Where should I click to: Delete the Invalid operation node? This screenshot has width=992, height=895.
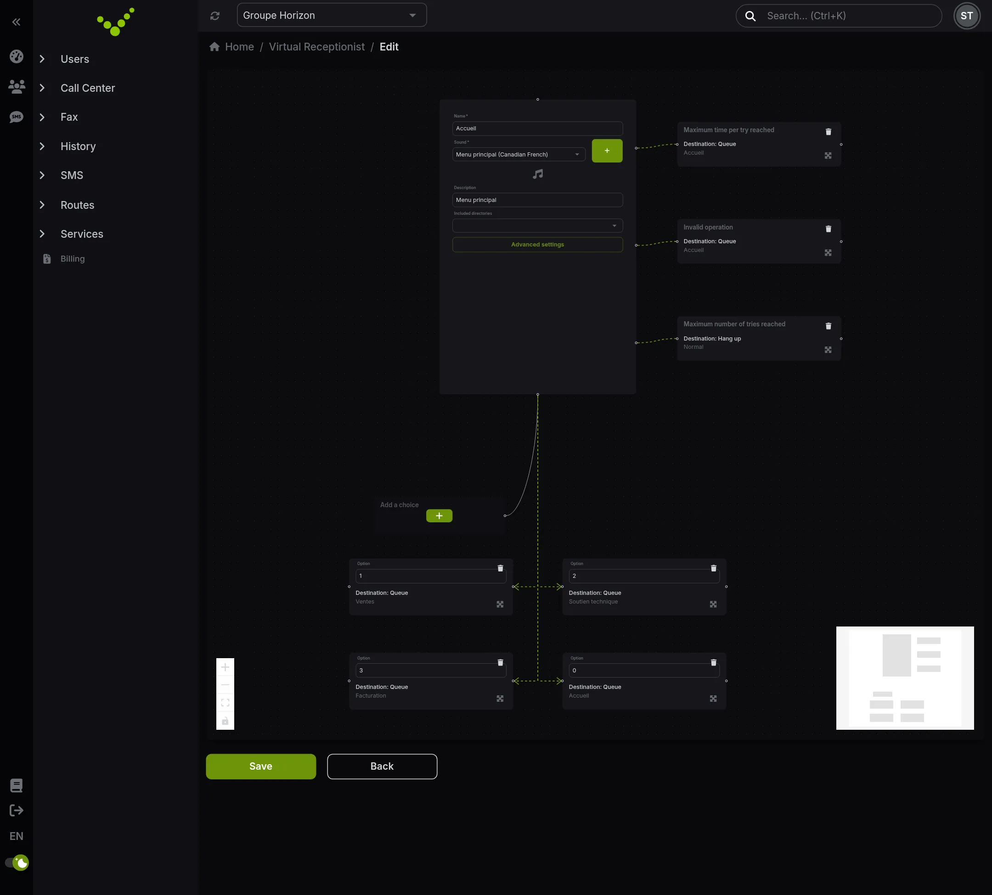coord(828,229)
